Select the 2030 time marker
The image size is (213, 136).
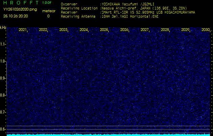[x=205, y=30]
